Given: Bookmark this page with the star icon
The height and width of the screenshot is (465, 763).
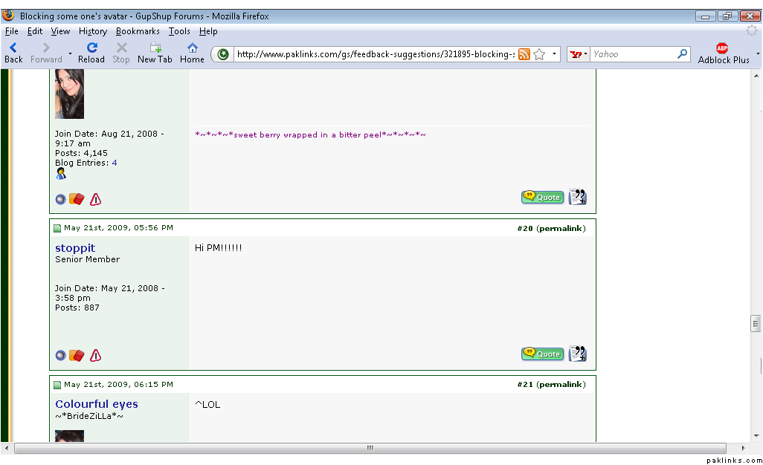Looking at the screenshot, I should point(539,54).
